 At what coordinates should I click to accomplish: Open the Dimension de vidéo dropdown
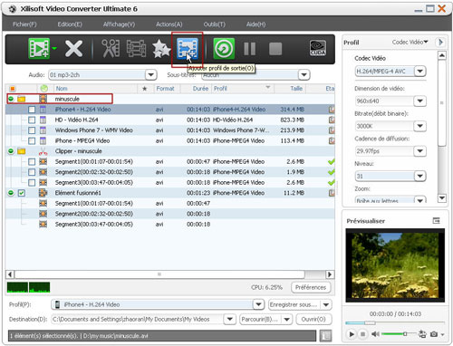(420, 101)
